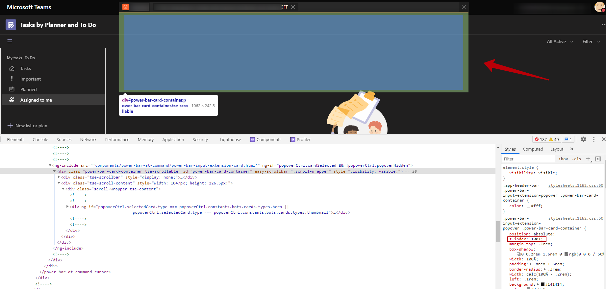Click the Assigned to me person icon

click(12, 100)
